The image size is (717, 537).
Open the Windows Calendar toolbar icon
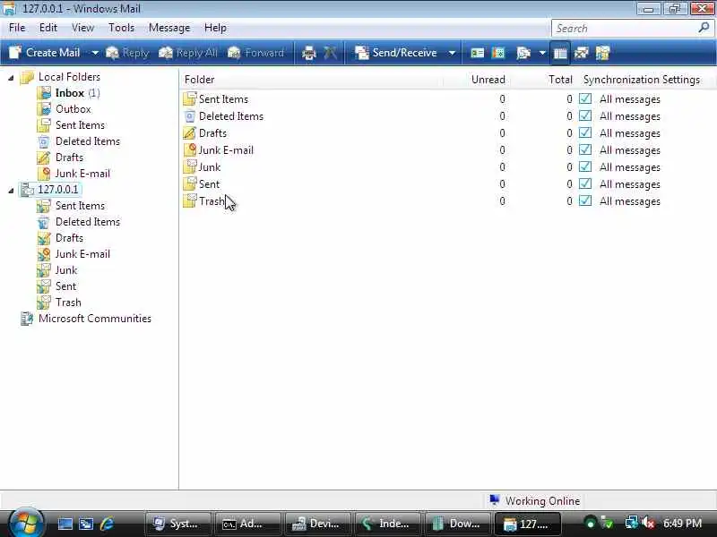click(498, 53)
